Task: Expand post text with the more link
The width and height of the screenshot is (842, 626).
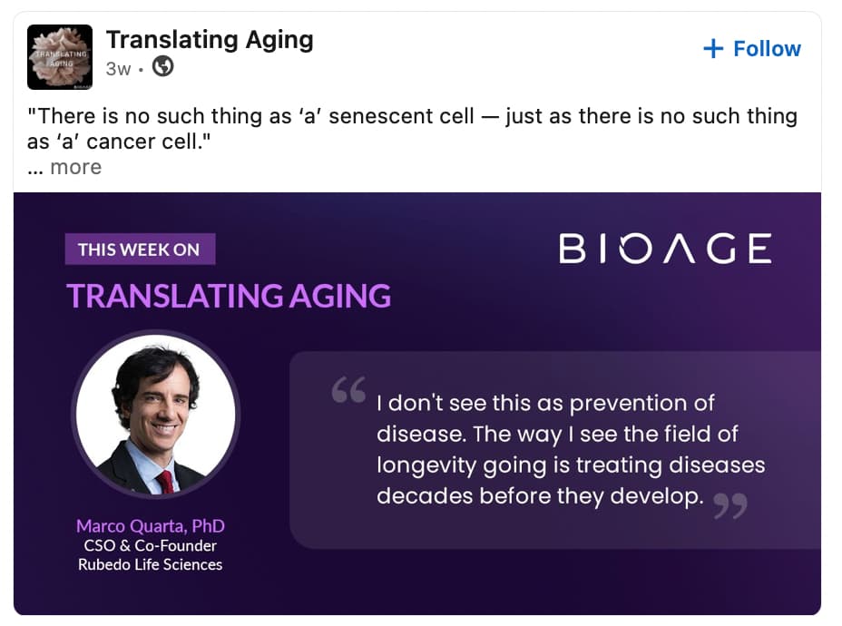Action: [x=75, y=168]
